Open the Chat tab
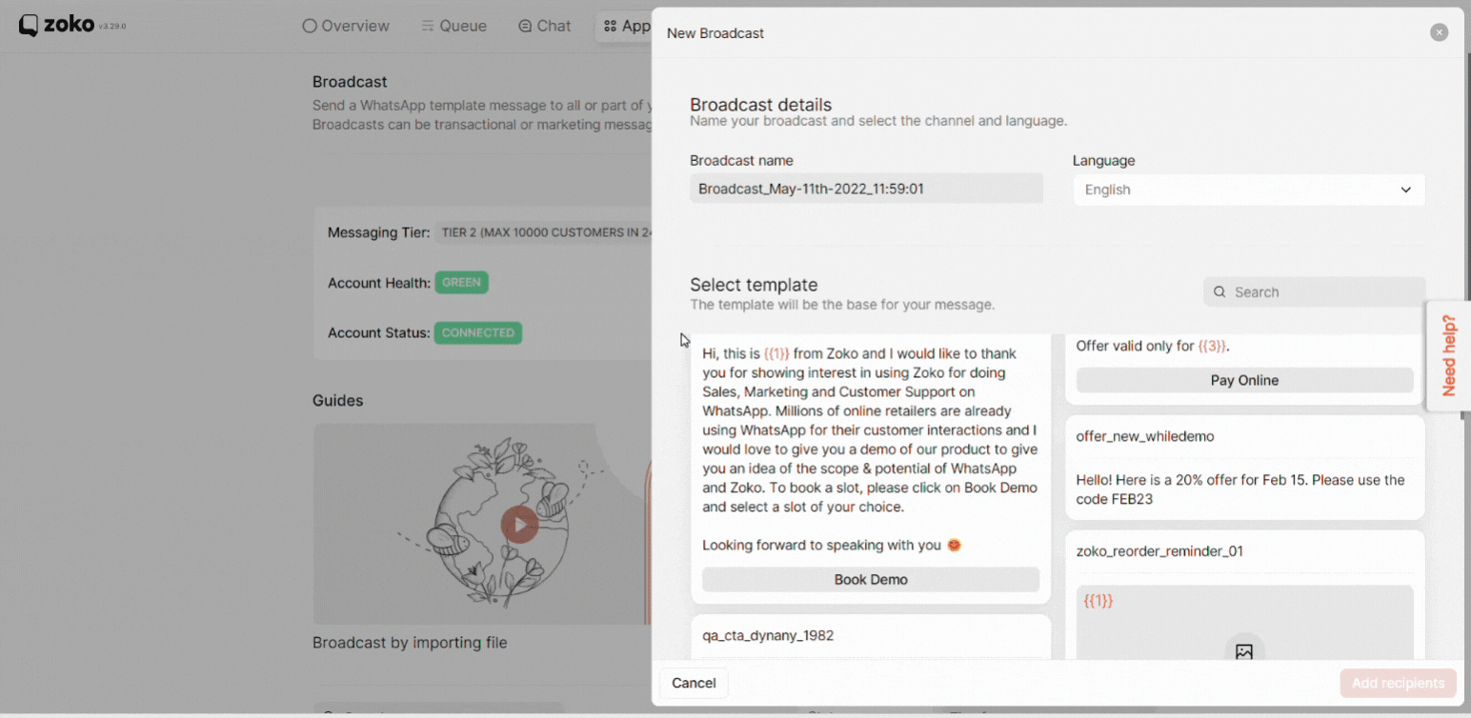This screenshot has width=1471, height=718. click(x=545, y=26)
